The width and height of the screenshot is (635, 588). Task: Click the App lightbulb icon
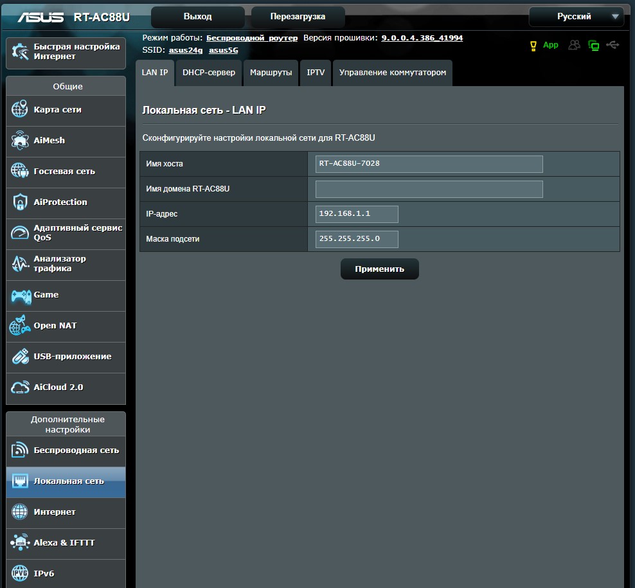[533, 46]
